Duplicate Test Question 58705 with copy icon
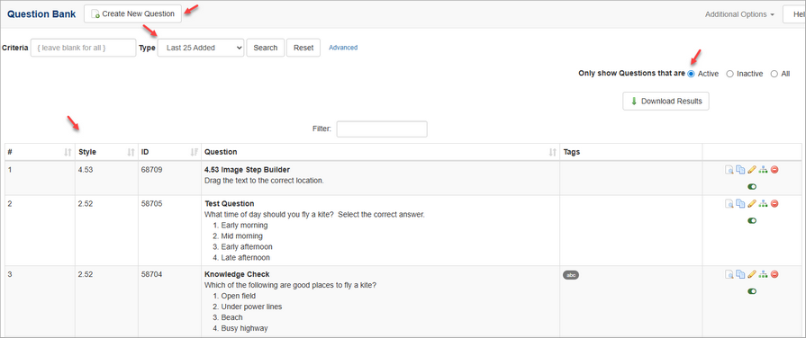 point(740,204)
